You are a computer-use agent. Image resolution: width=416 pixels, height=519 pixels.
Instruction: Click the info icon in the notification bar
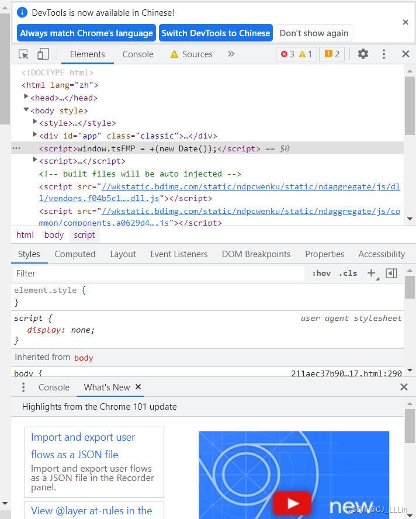22,13
